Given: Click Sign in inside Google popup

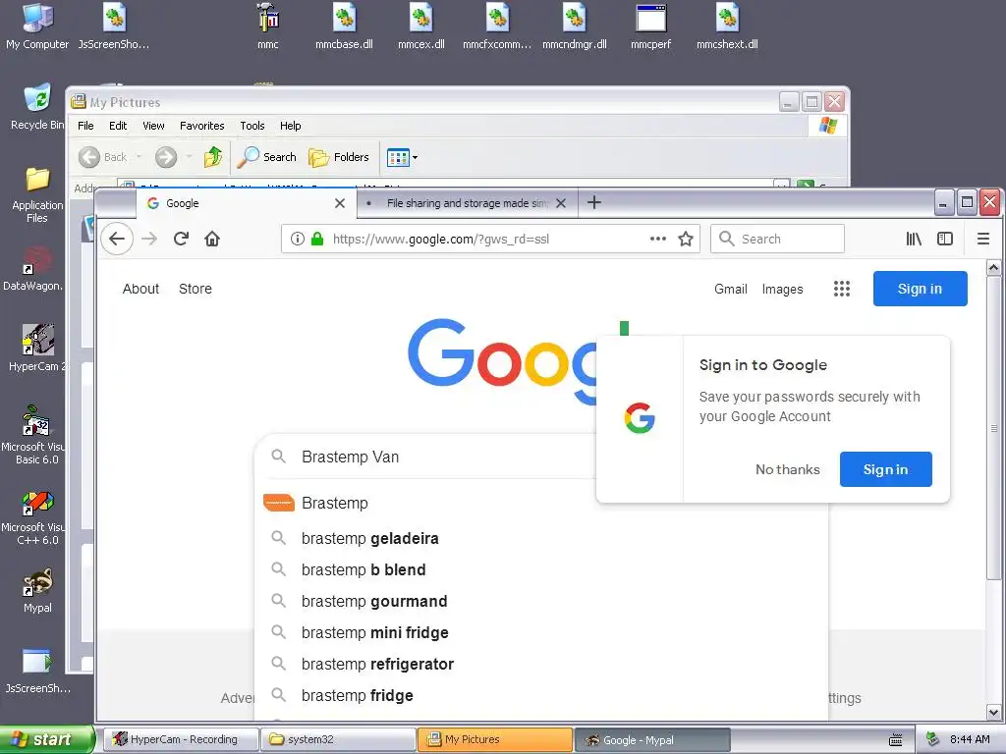Looking at the screenshot, I should 885,469.
